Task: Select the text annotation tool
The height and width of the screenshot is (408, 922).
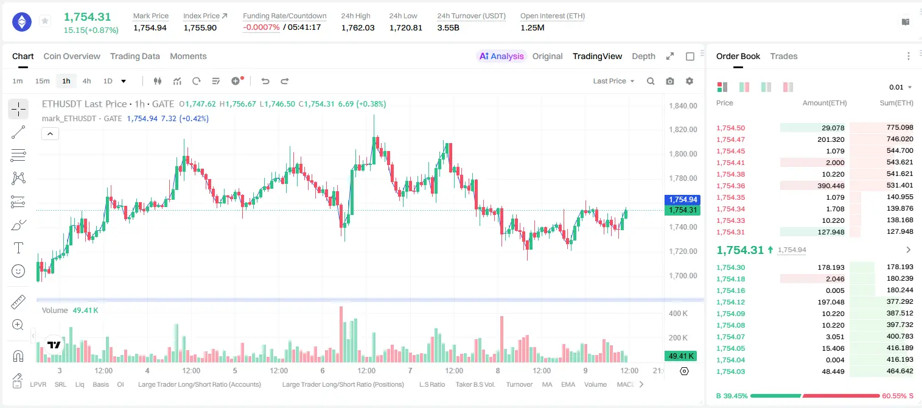Action: coord(18,248)
